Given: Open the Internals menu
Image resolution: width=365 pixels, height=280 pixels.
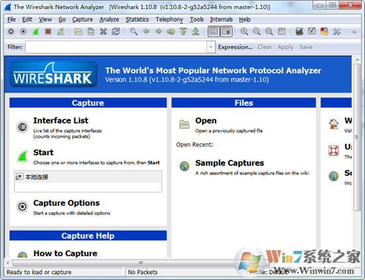Looking at the screenshot, I should coord(221,19).
